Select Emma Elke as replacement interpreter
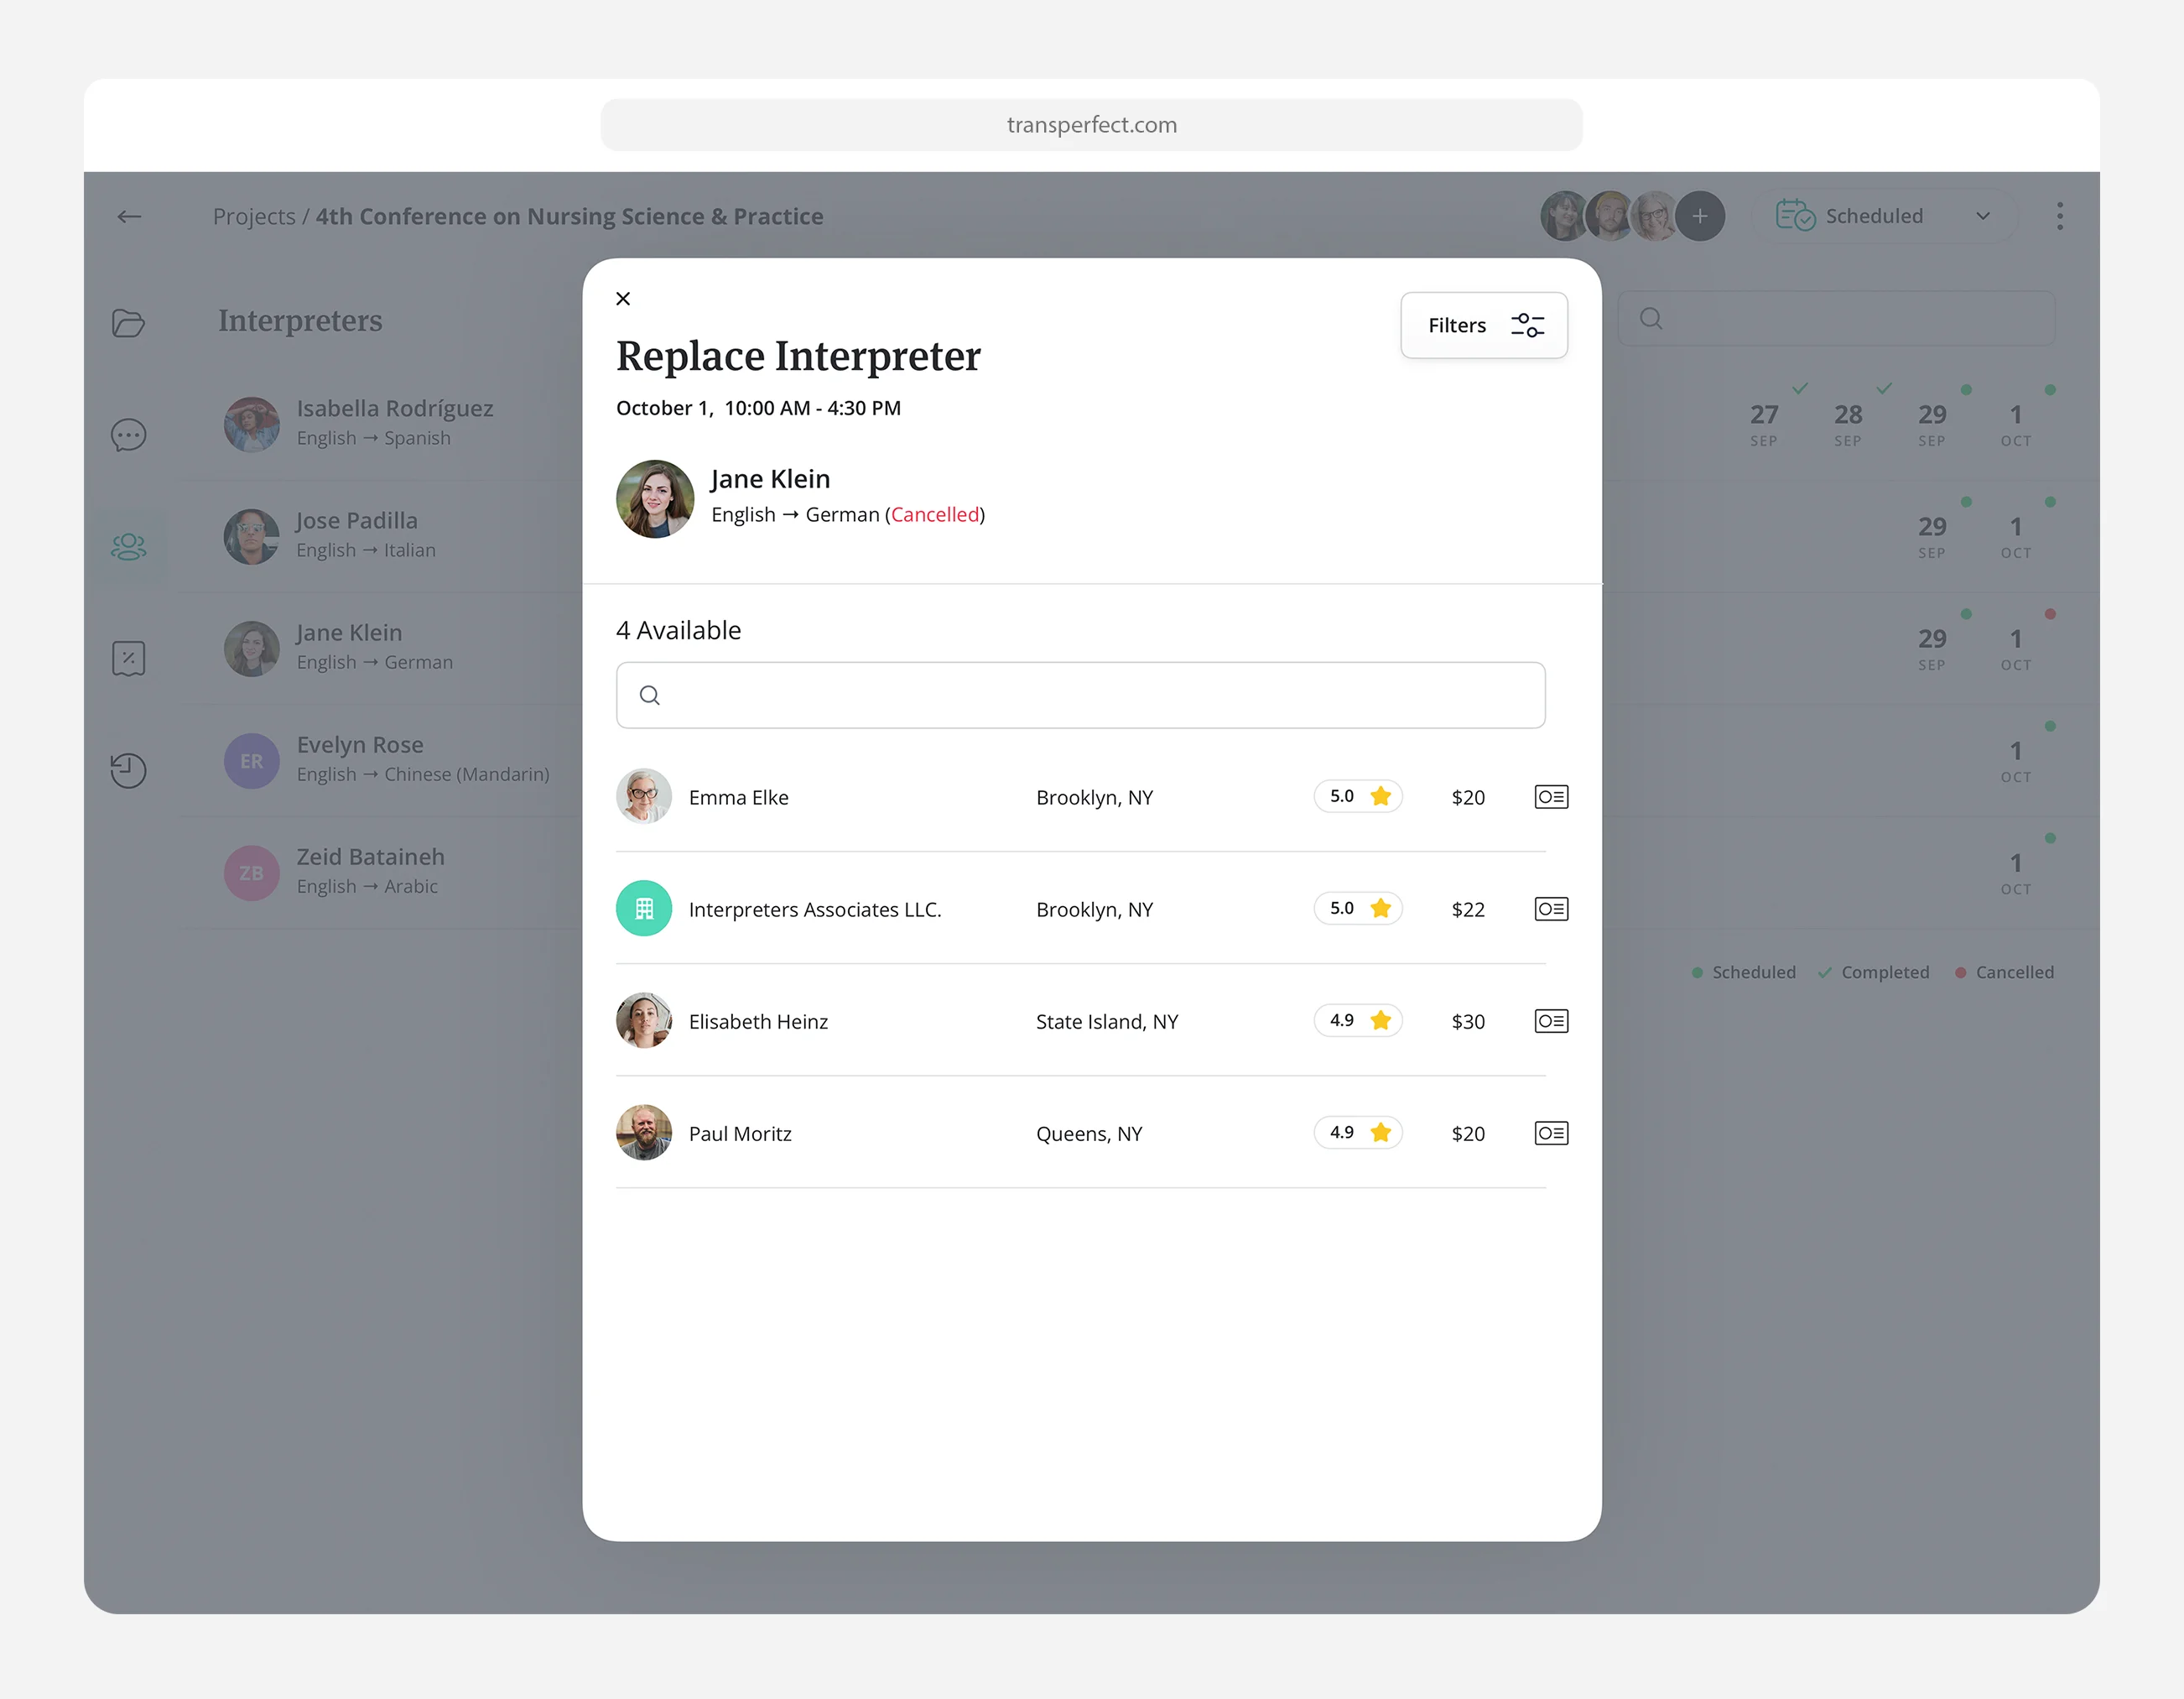The height and width of the screenshot is (1699, 2184). point(738,797)
